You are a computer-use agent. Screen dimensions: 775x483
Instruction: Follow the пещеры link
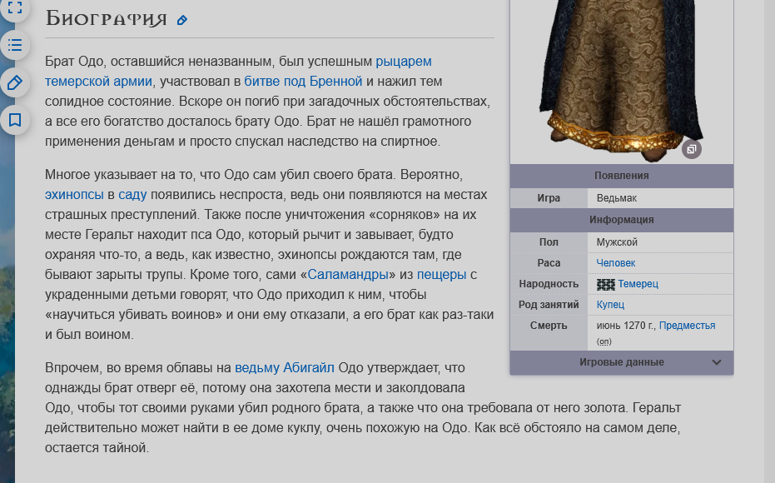coord(441,275)
